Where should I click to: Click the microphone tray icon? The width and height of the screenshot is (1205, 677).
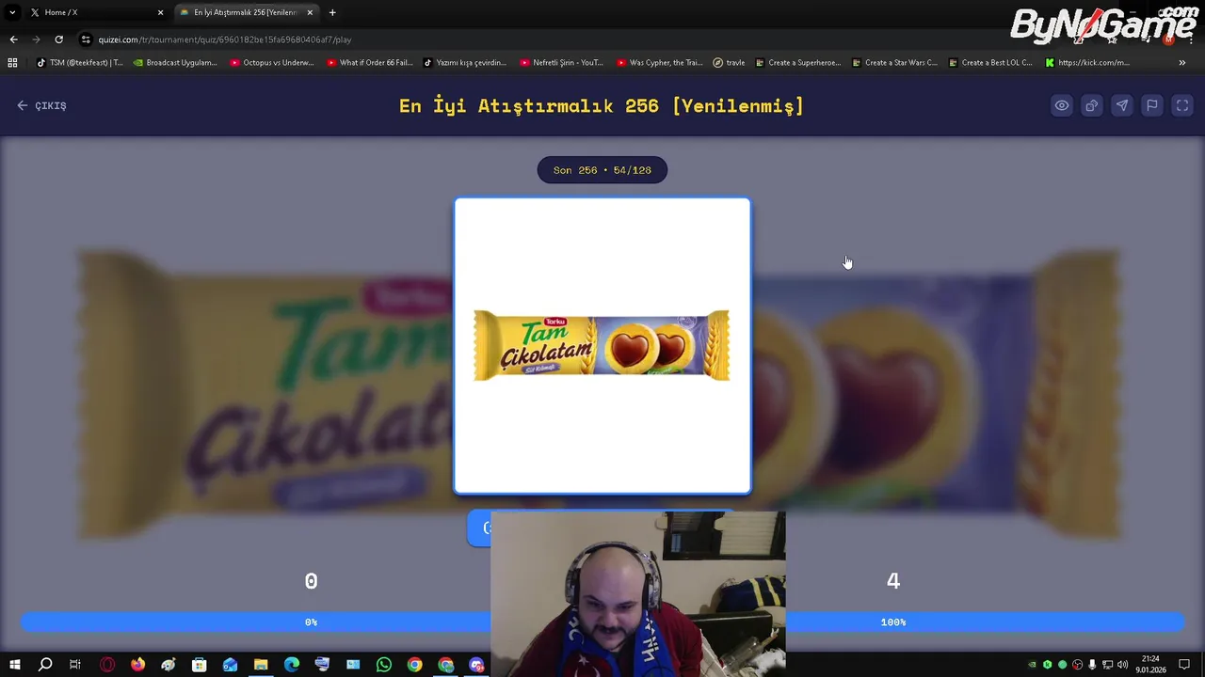pos(1092,665)
